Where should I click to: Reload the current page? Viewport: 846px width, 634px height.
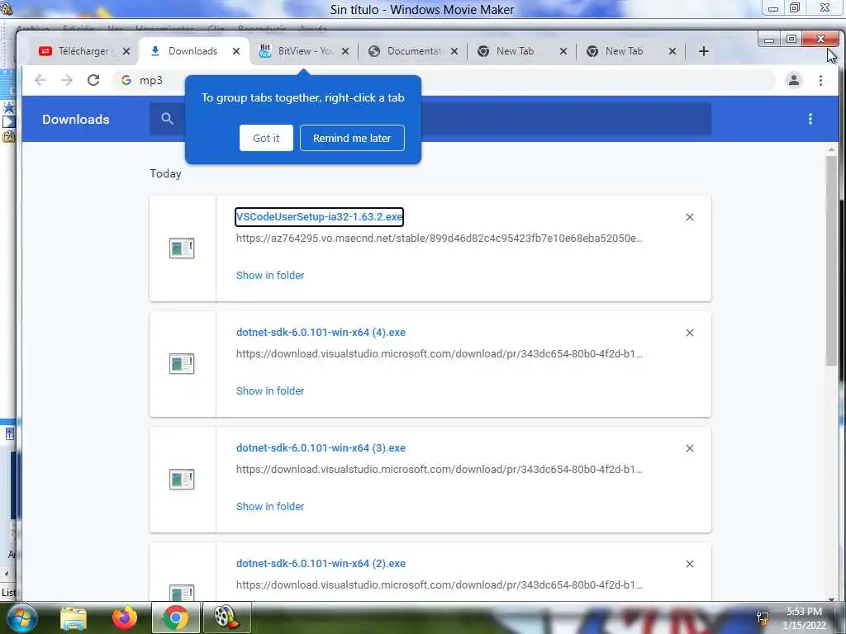(93, 80)
